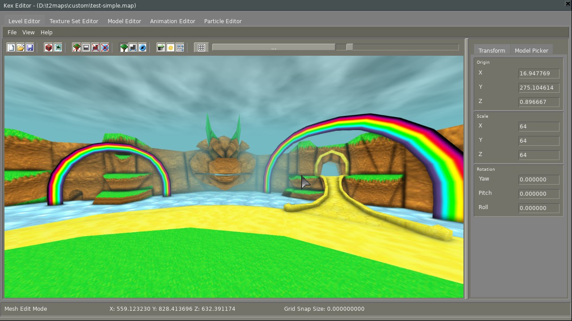Click the toolbar slider handle
This screenshot has width=572, height=321.
tap(349, 47)
